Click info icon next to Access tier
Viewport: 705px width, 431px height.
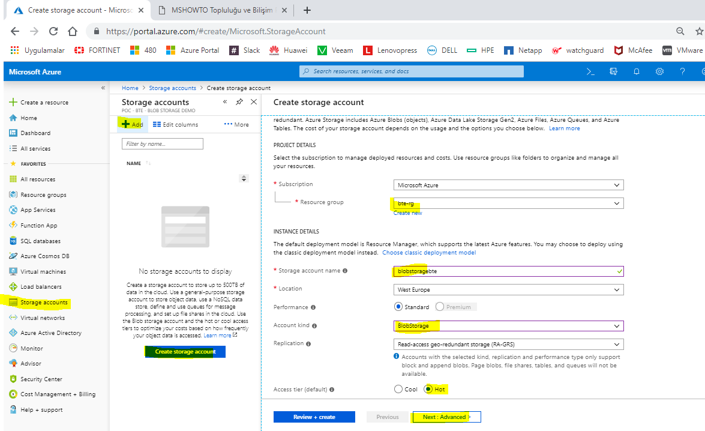pos(332,390)
